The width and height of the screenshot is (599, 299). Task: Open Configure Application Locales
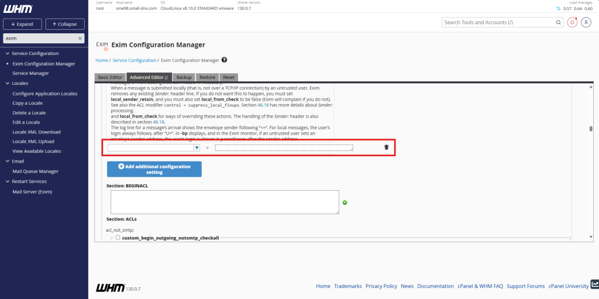point(44,94)
